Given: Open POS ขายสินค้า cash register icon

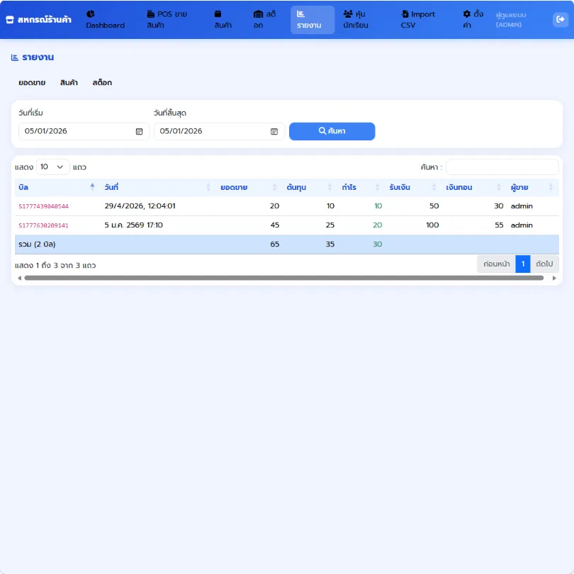Looking at the screenshot, I should click(x=150, y=14).
